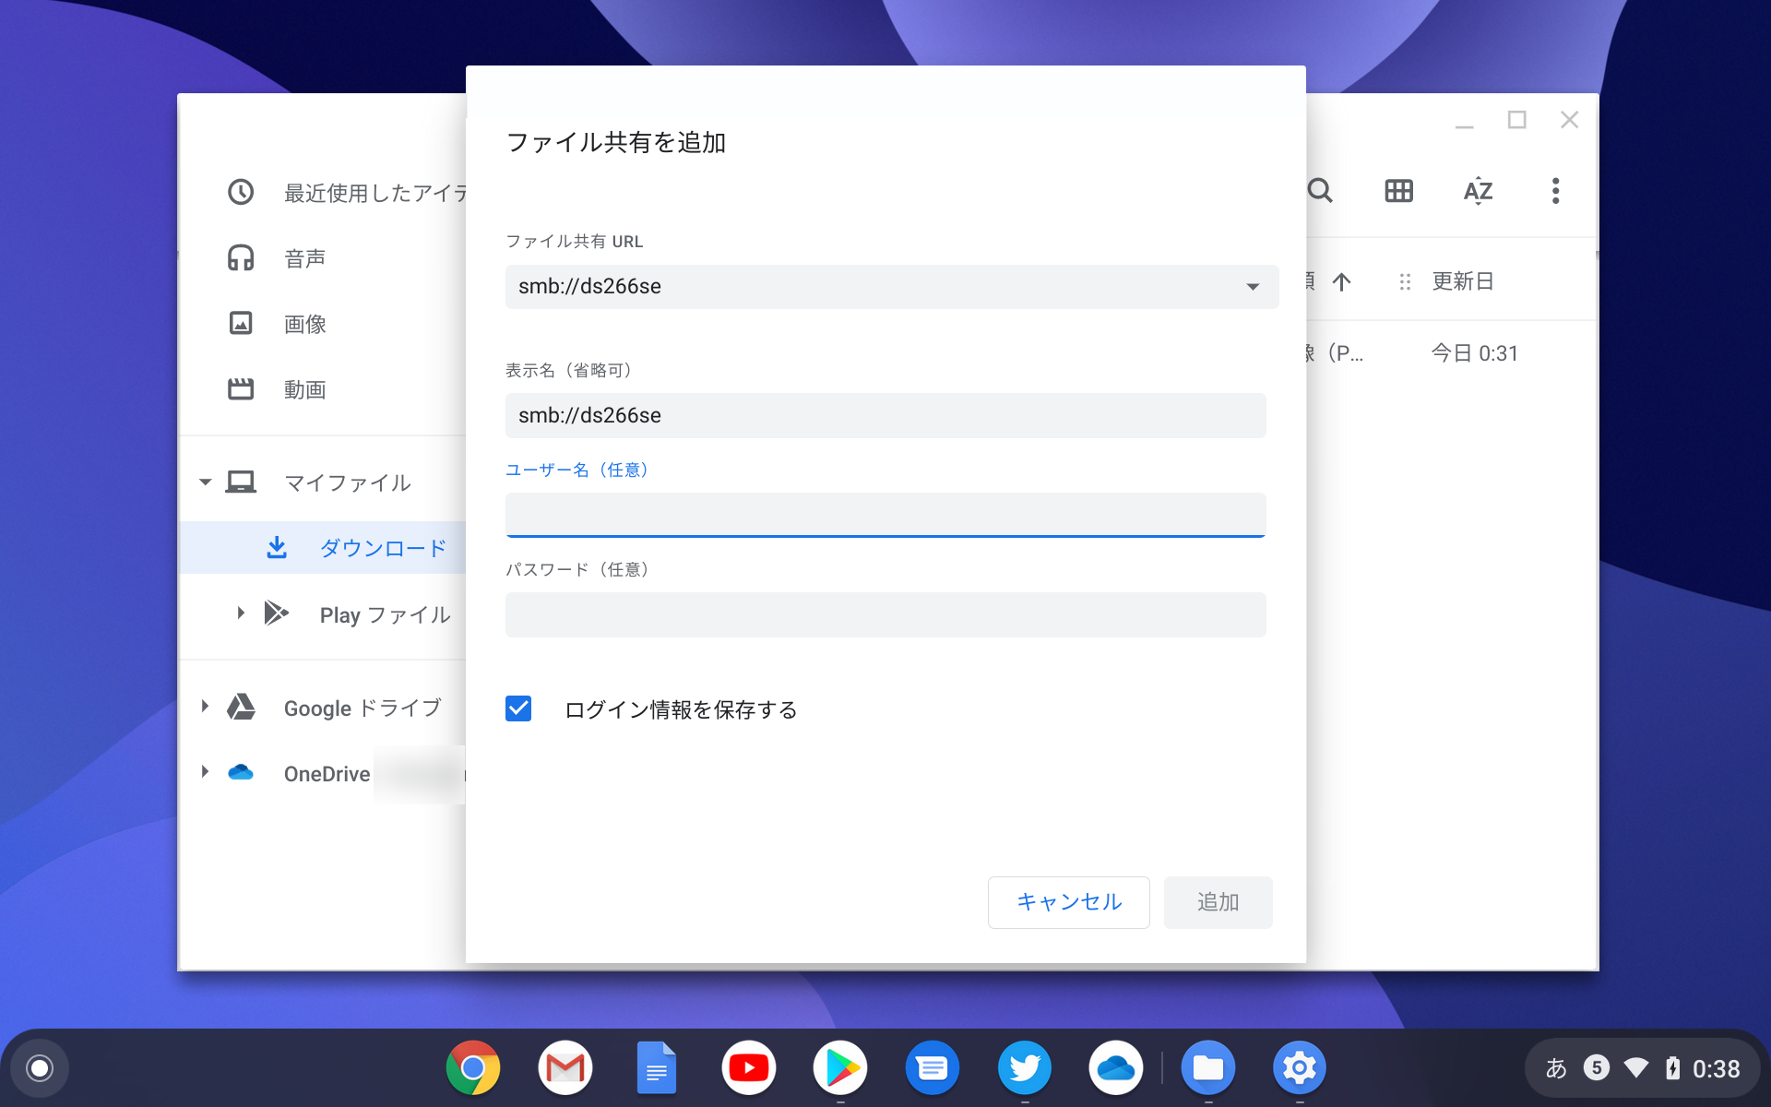
Task: Open ダウンロード via its download icon
Action: (x=276, y=547)
